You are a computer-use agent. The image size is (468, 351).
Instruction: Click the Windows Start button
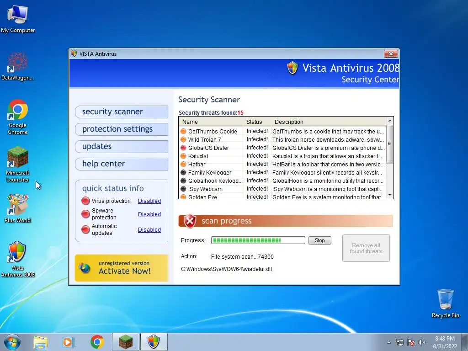pyautogui.click(x=12, y=342)
